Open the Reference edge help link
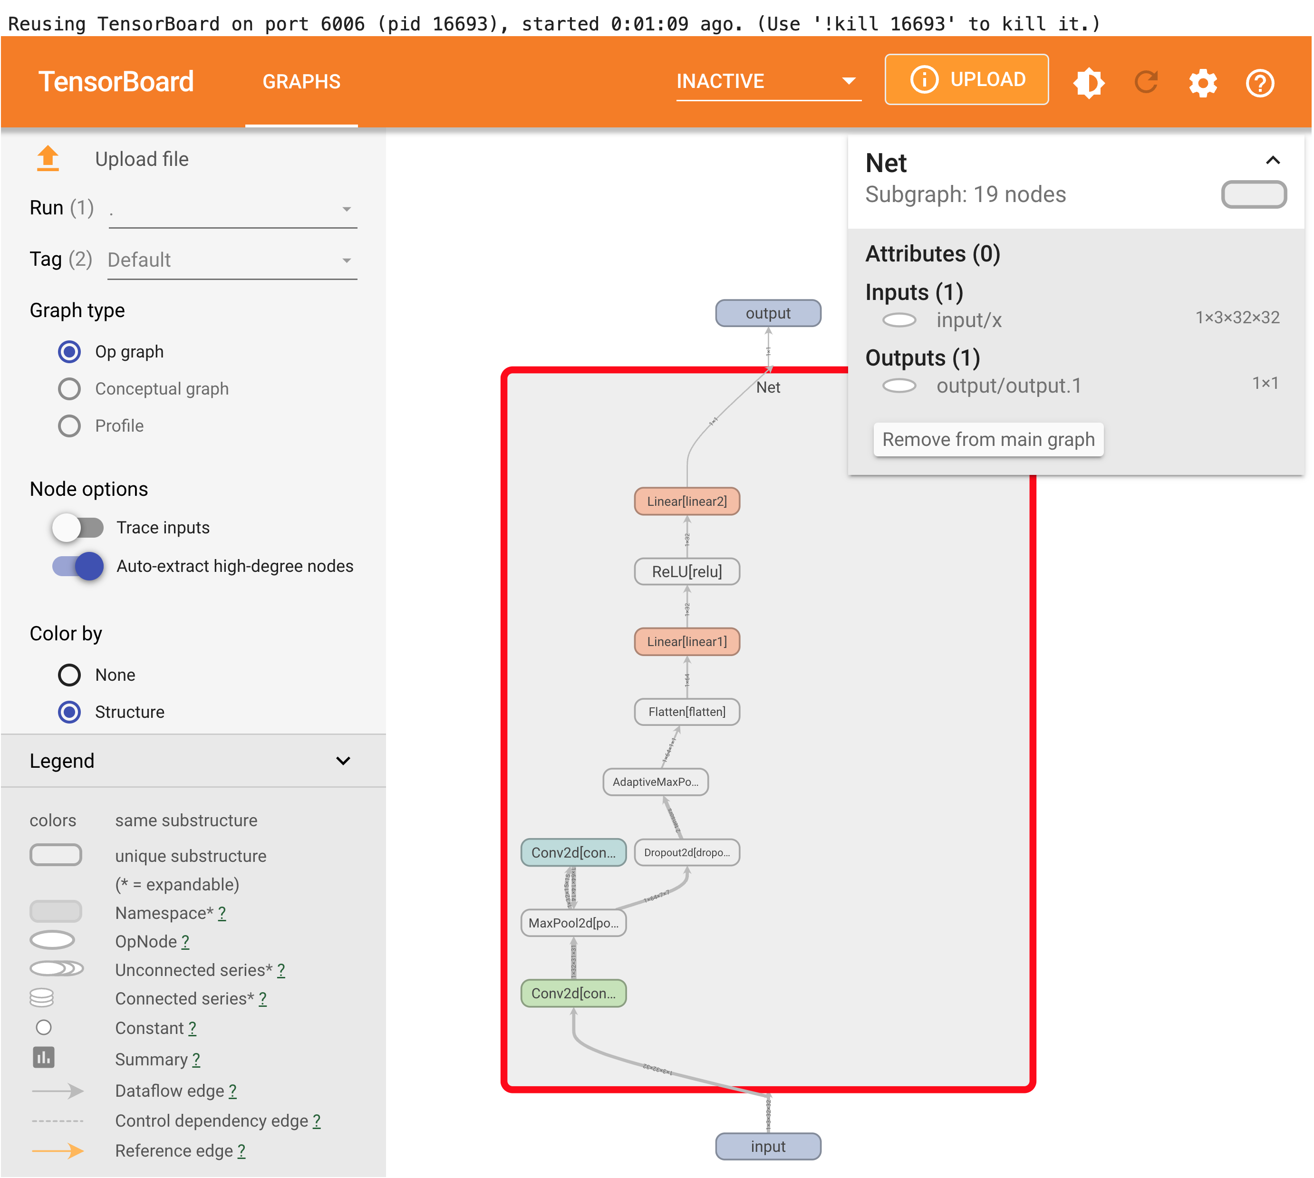The width and height of the screenshot is (1314, 1178). pos(242,1151)
